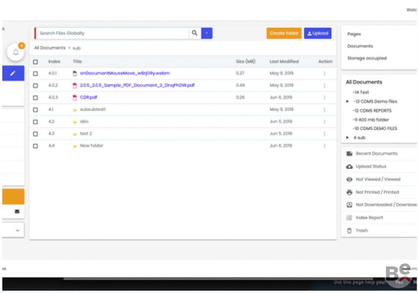Click the Not Printed / Printed printer icon
Screen dimensions: 418x293
[349, 192]
